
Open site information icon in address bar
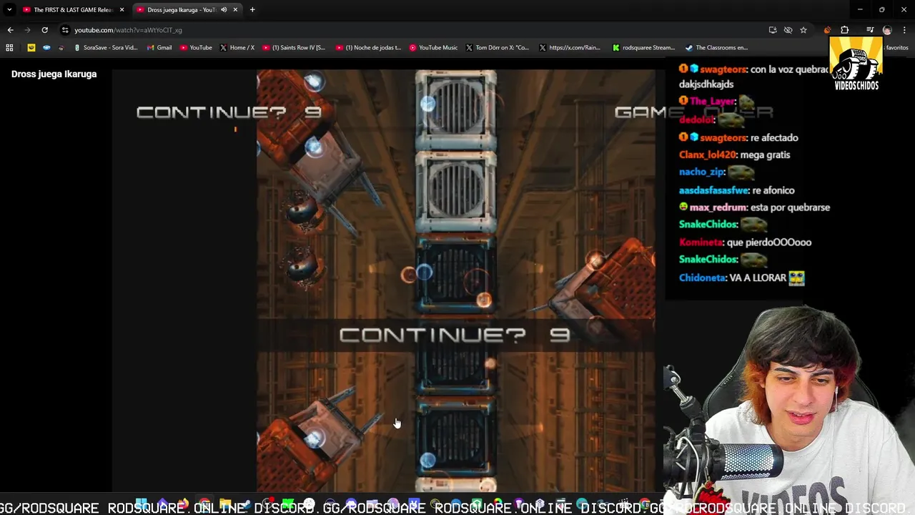pos(65,30)
